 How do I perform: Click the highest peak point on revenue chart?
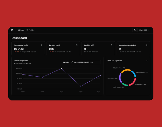pos(61,68)
